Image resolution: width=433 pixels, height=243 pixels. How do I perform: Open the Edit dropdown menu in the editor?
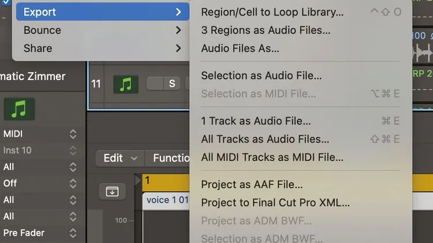120,158
